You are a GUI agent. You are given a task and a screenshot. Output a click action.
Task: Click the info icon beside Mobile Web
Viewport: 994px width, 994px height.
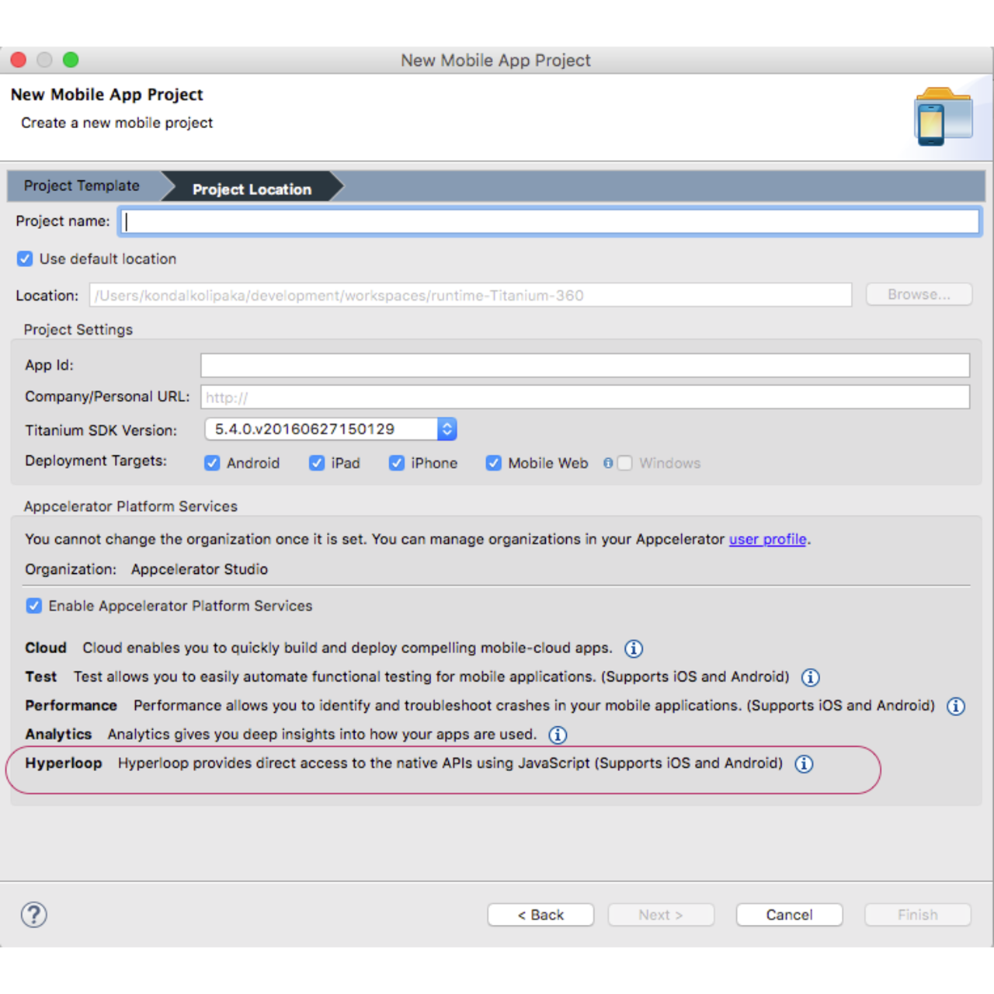tap(608, 463)
